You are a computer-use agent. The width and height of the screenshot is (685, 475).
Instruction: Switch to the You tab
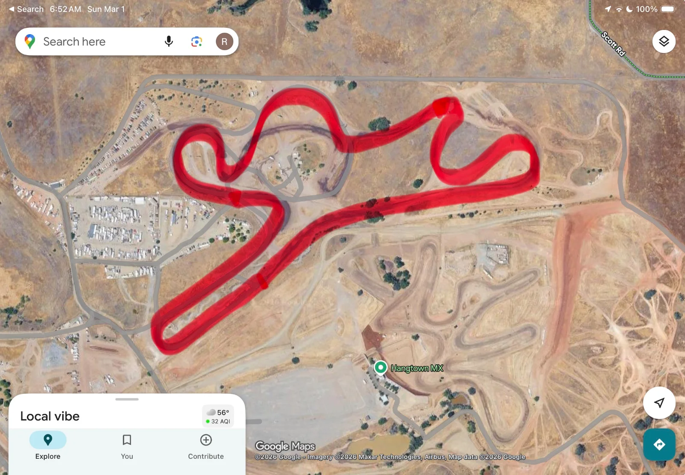127,445
